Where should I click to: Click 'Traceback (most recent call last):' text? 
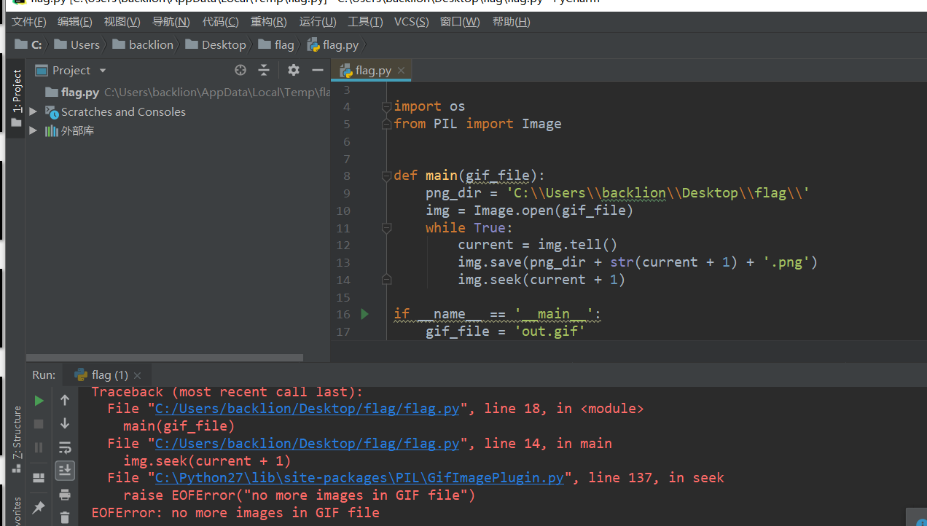227,392
